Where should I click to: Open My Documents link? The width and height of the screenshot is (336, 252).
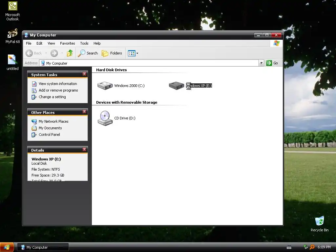[x=50, y=128]
